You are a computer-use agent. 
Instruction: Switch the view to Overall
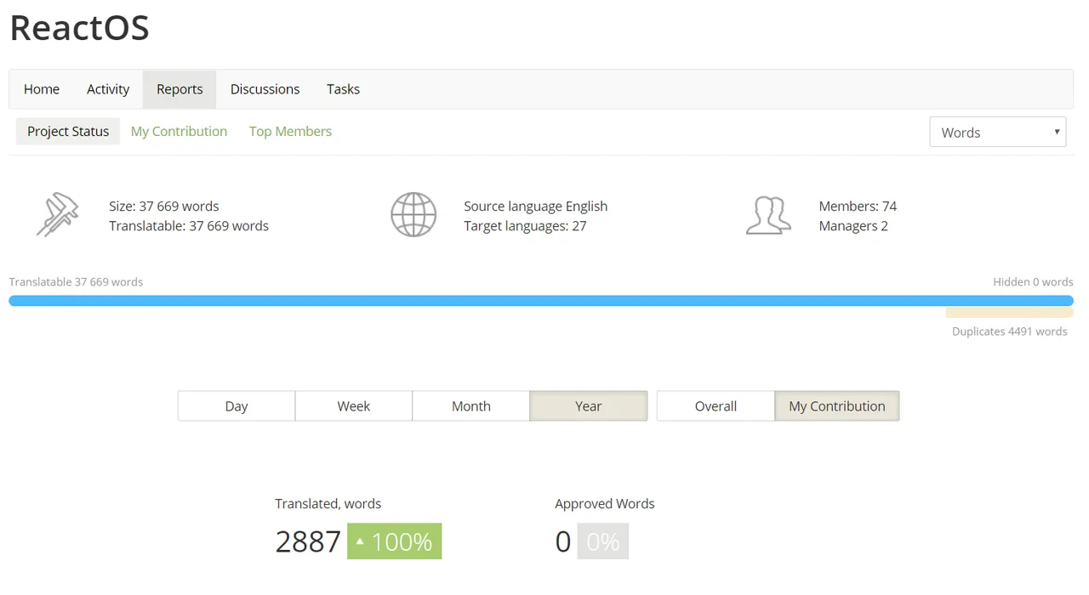point(716,406)
